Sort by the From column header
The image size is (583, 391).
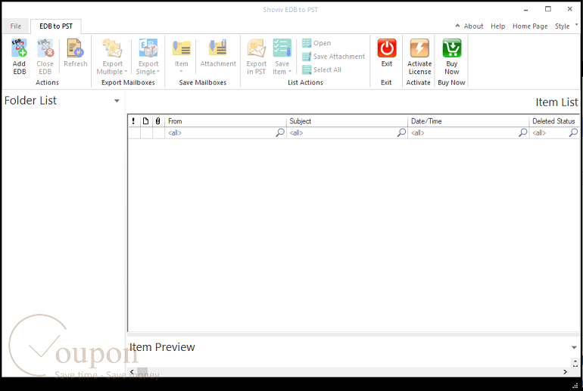[x=226, y=121]
